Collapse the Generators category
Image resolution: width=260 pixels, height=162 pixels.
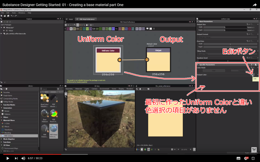click(x=2, y=108)
